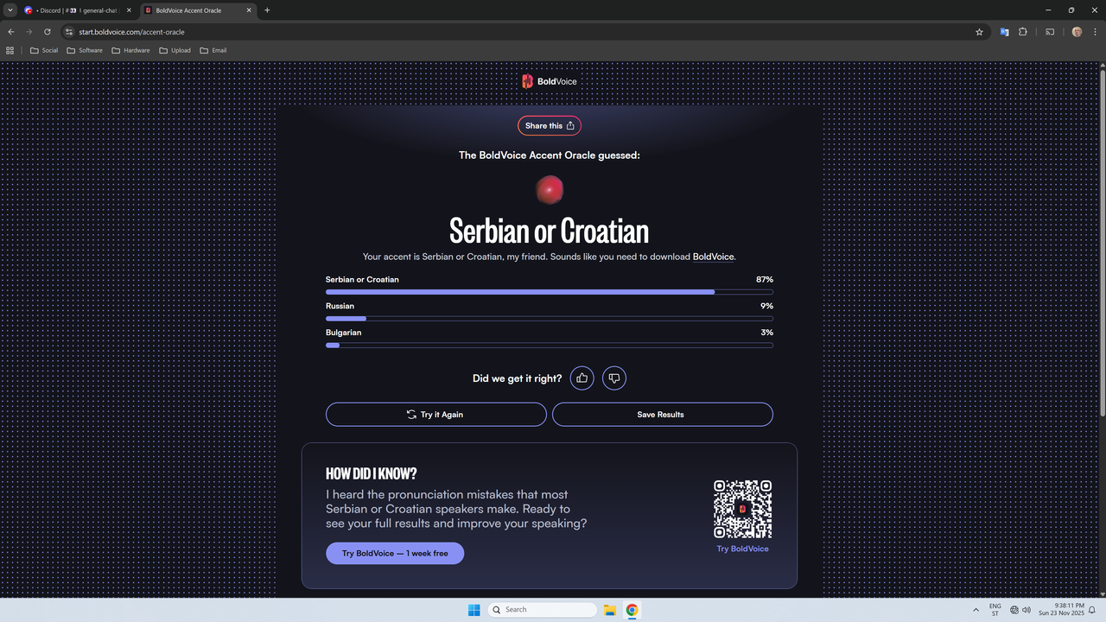Give a thumbs down to the accent guess

click(613, 378)
